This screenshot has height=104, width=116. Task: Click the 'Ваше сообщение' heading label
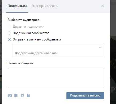click(x=20, y=63)
